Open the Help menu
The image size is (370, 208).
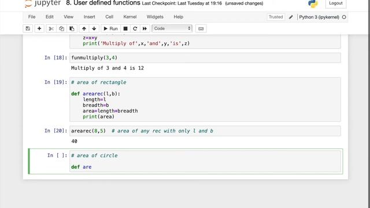(178, 17)
